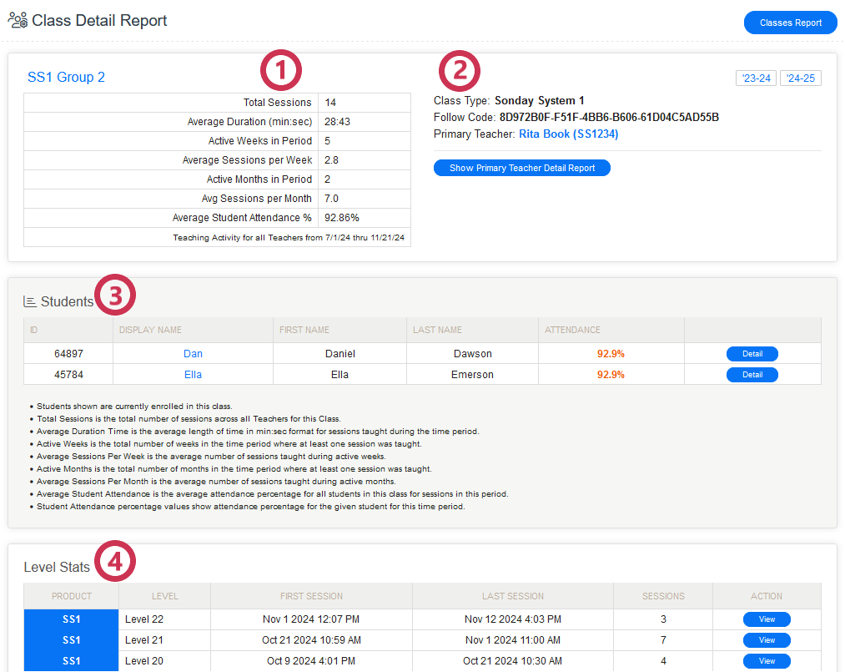Show Primary Teacher Detail Report
Viewport: 845px width, 672px height.
point(522,168)
